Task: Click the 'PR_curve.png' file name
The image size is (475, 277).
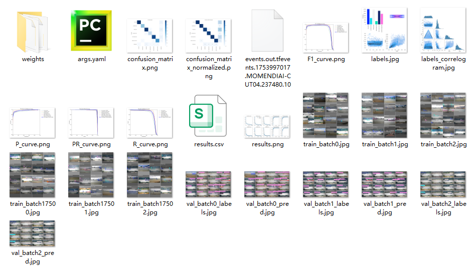Action: tap(91, 145)
